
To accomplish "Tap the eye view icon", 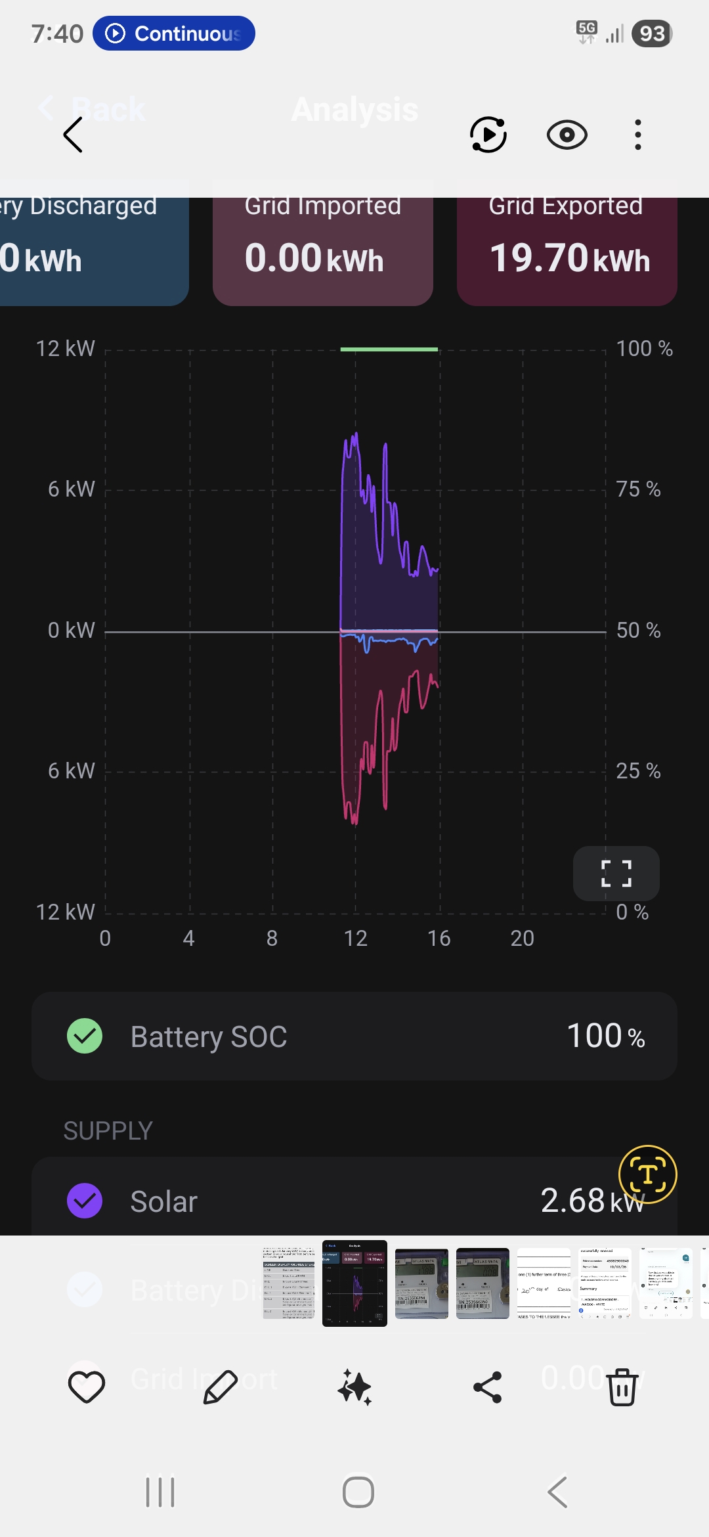I will (567, 135).
